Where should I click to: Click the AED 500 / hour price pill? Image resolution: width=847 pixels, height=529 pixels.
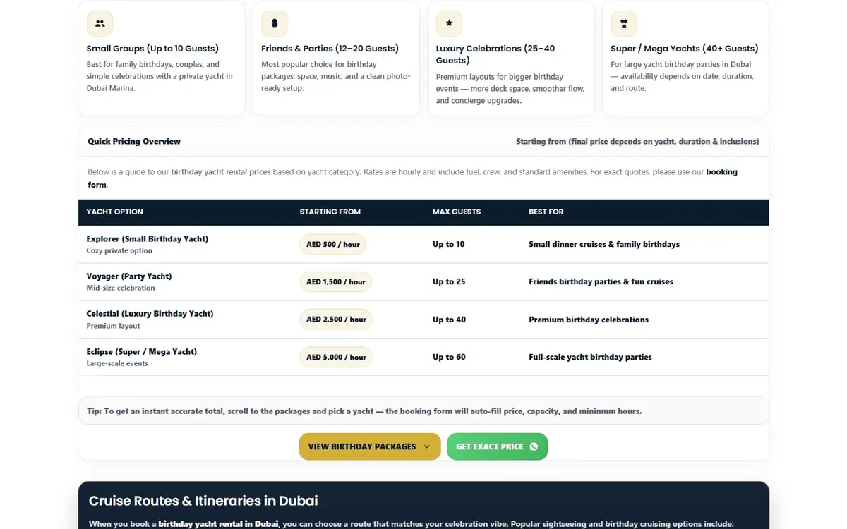[333, 244]
